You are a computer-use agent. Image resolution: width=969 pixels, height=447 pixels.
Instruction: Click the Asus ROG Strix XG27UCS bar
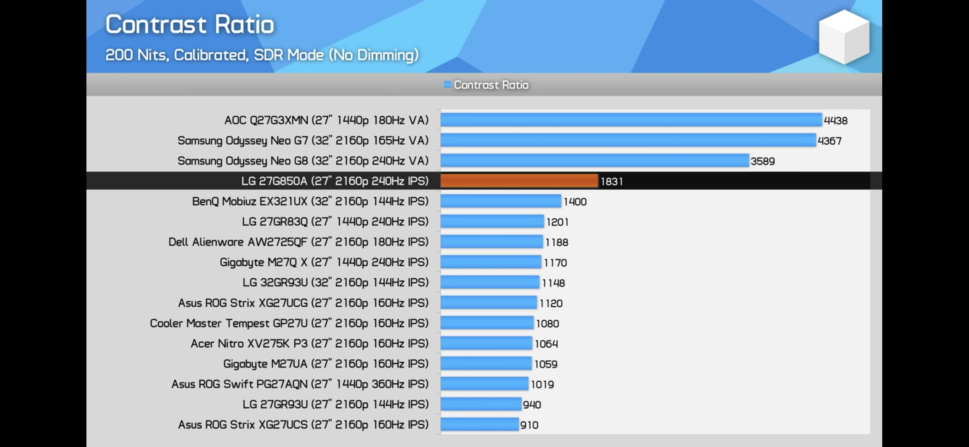[480, 424]
